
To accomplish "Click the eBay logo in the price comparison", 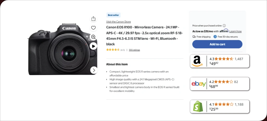I will 199,84.
